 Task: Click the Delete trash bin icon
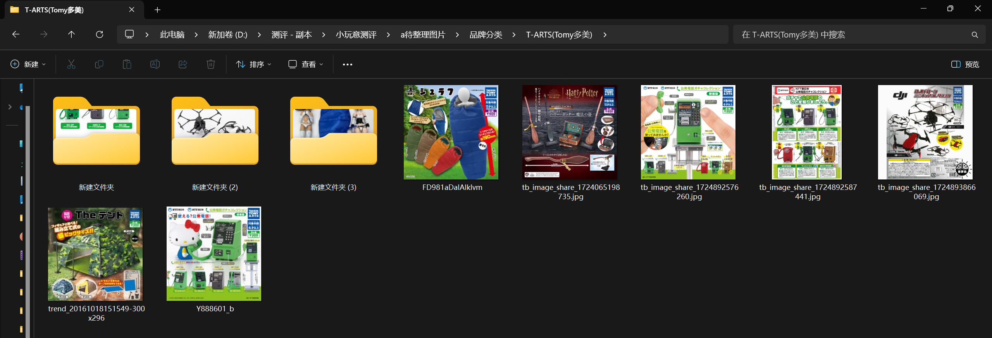(211, 64)
